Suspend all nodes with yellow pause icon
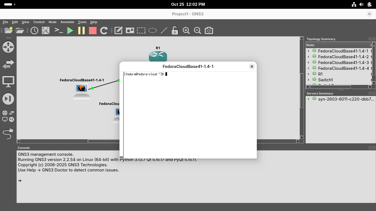 (x=81, y=30)
